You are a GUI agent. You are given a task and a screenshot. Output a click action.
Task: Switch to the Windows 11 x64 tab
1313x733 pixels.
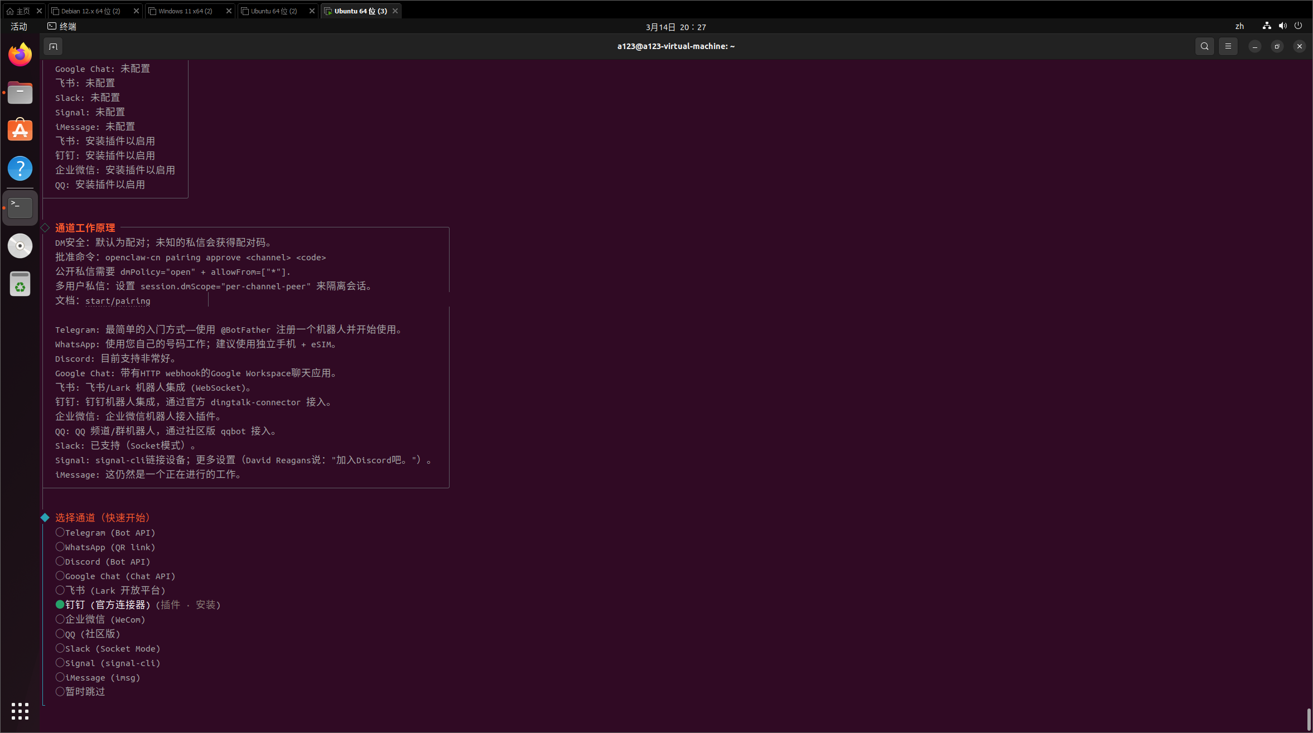click(185, 11)
